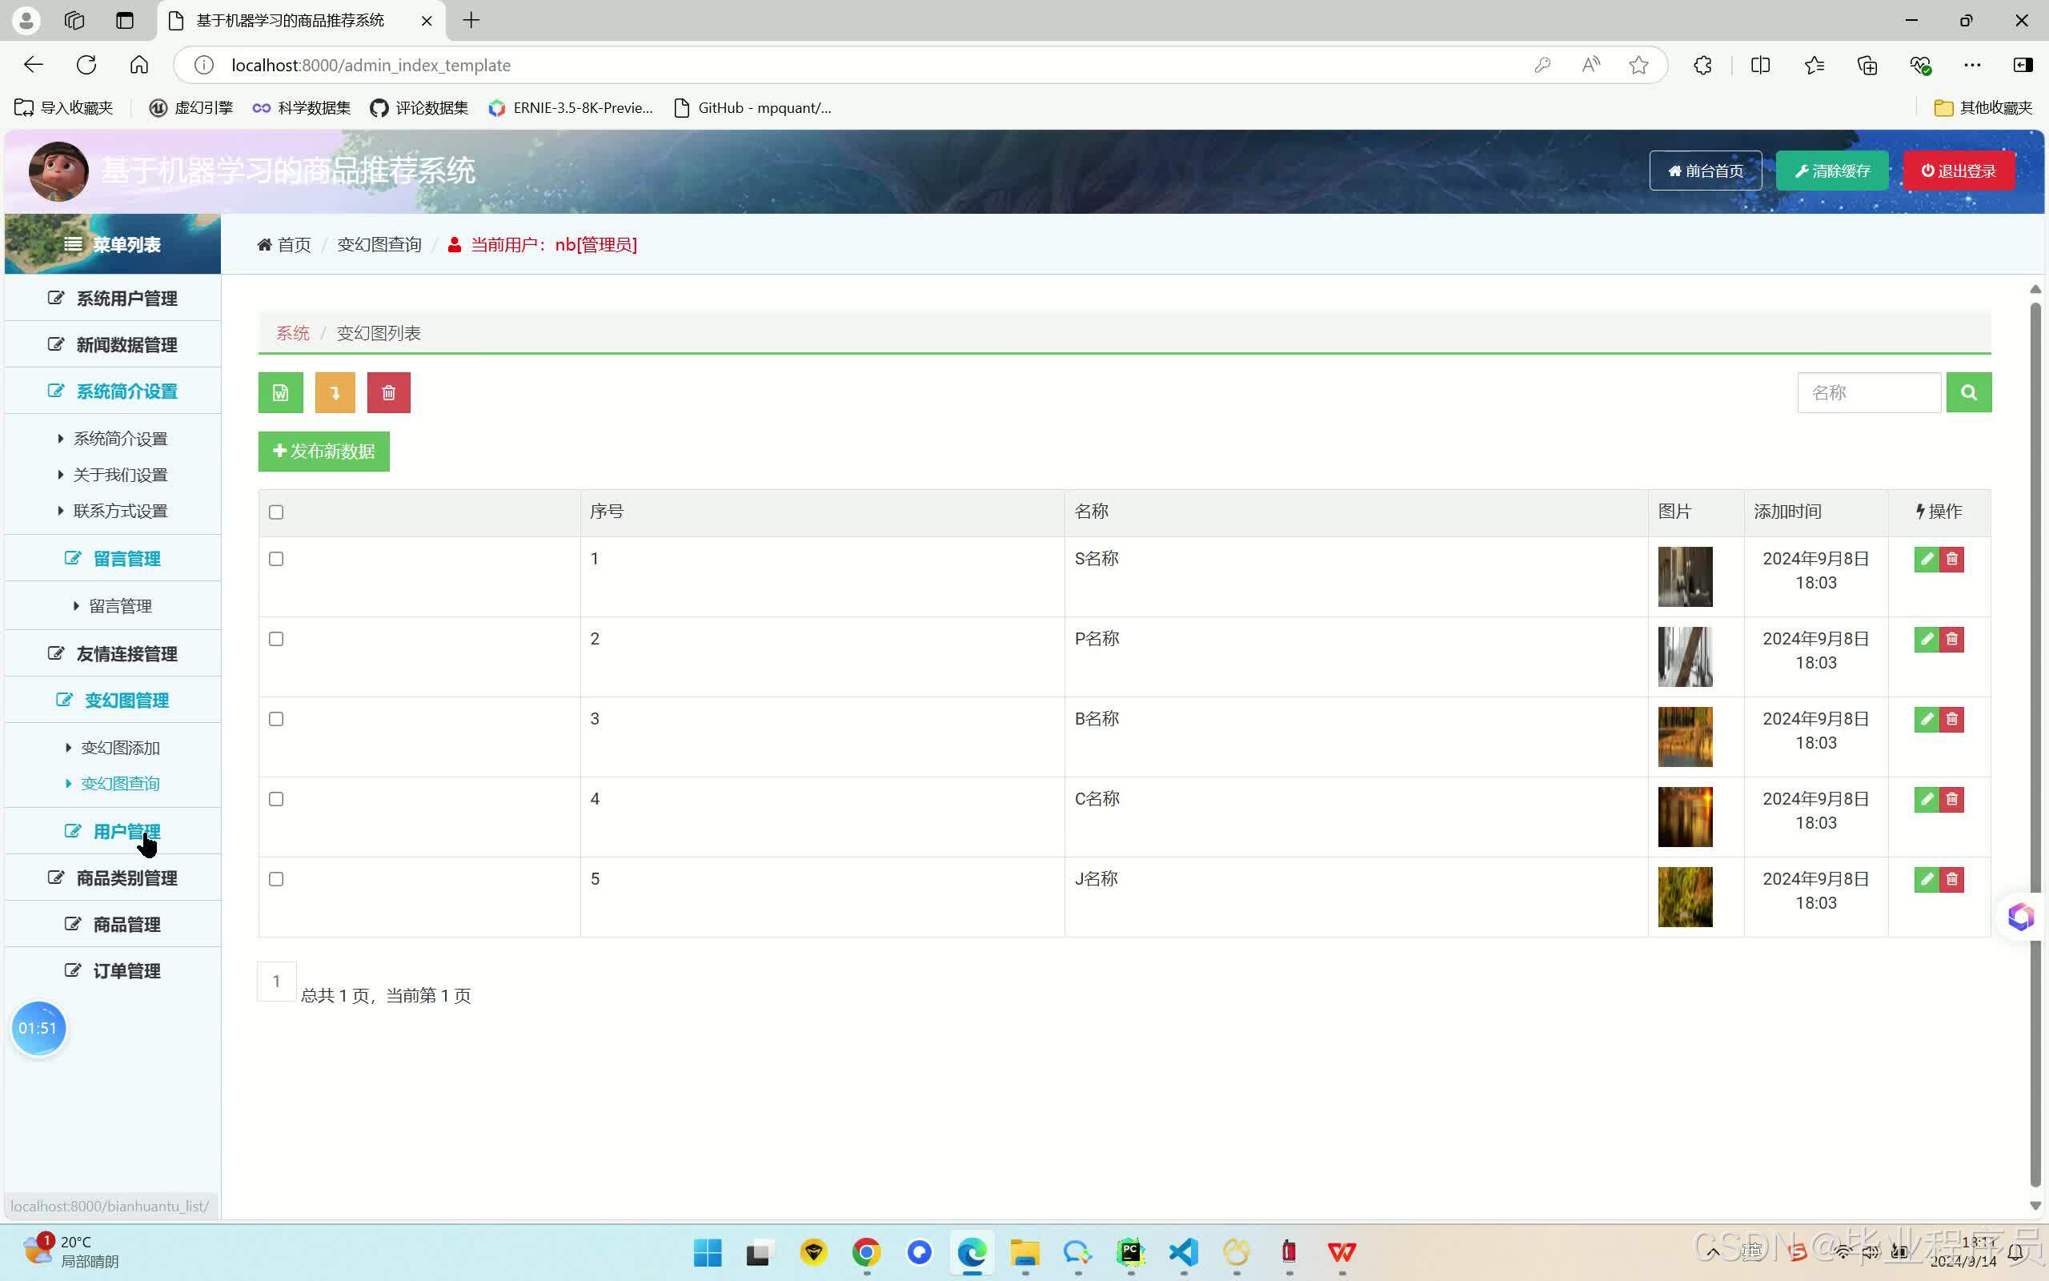The image size is (2049, 1281).
Task: Collapse the 留言管理 menu section
Action: pyautogui.click(x=113, y=558)
